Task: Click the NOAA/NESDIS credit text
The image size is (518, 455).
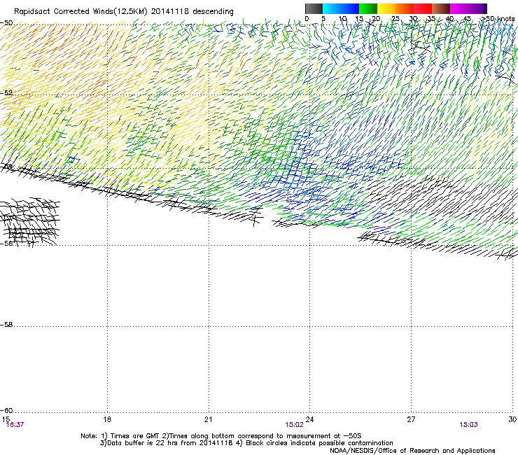Action: pyautogui.click(x=412, y=451)
